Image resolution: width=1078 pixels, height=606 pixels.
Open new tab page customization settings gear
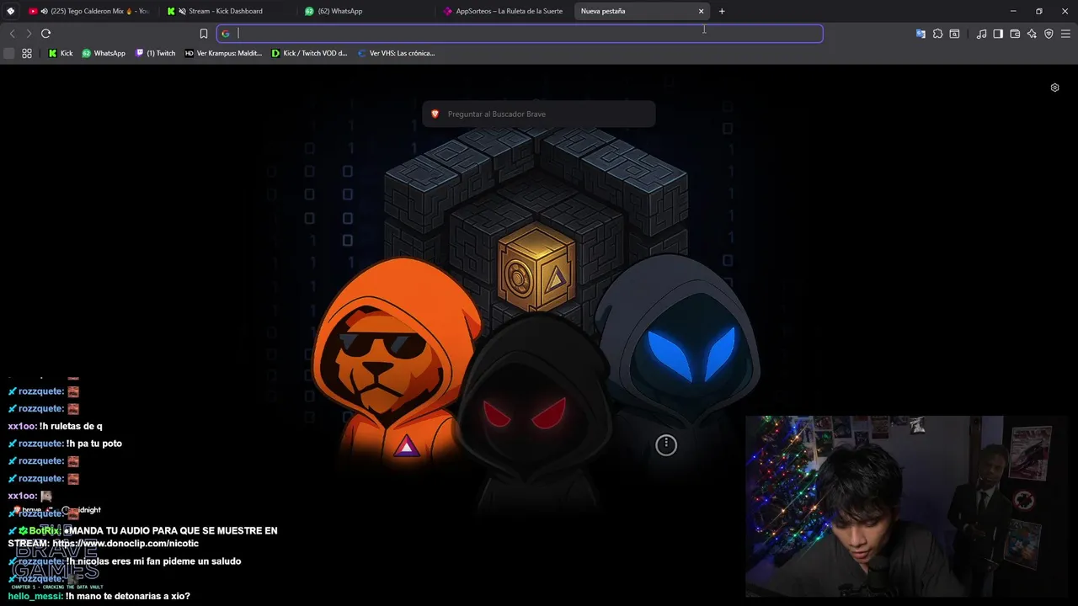coord(1054,88)
